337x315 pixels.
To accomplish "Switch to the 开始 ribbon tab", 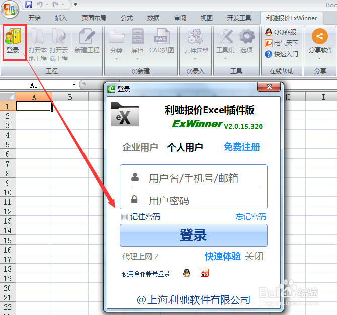I will 35,18.
